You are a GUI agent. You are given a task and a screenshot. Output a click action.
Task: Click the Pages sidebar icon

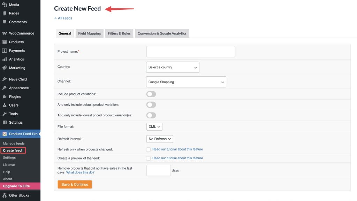click(5, 13)
